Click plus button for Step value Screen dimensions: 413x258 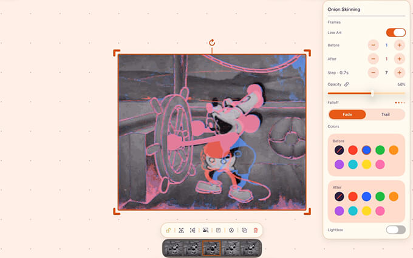[399, 72]
